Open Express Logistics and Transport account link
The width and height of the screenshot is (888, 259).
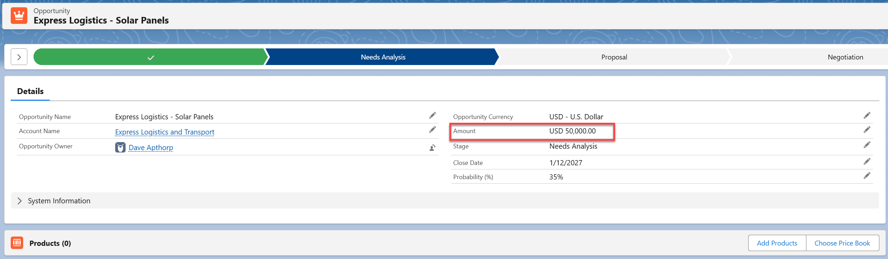(x=165, y=132)
